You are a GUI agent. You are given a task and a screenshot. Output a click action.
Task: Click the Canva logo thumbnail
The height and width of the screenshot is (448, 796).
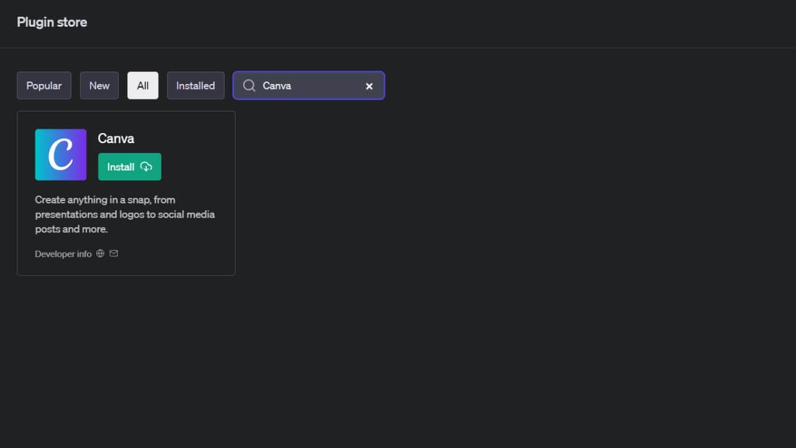[x=61, y=155]
